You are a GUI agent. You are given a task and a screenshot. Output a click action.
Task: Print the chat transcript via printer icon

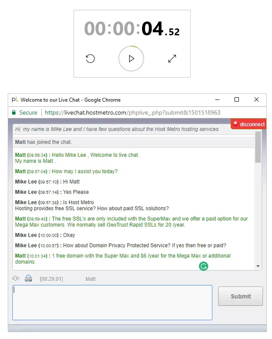(28, 278)
